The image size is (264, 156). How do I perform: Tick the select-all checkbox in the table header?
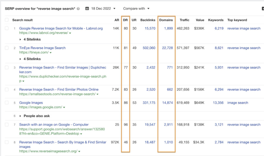[7, 20]
